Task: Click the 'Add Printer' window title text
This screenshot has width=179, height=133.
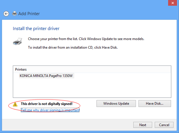Action: (x=29, y=14)
